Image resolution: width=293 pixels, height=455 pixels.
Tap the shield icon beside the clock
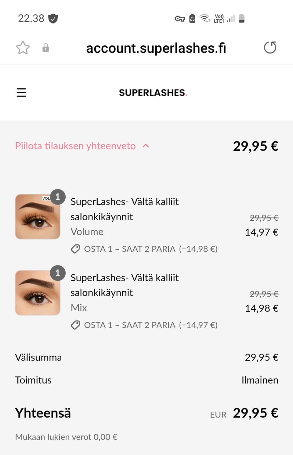pyautogui.click(x=53, y=19)
